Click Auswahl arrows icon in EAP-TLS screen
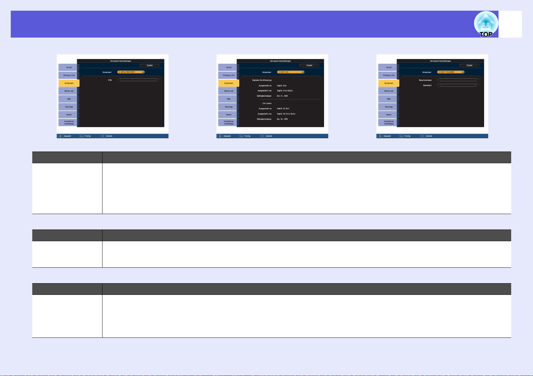This screenshot has height=376, width=533. coord(220,136)
